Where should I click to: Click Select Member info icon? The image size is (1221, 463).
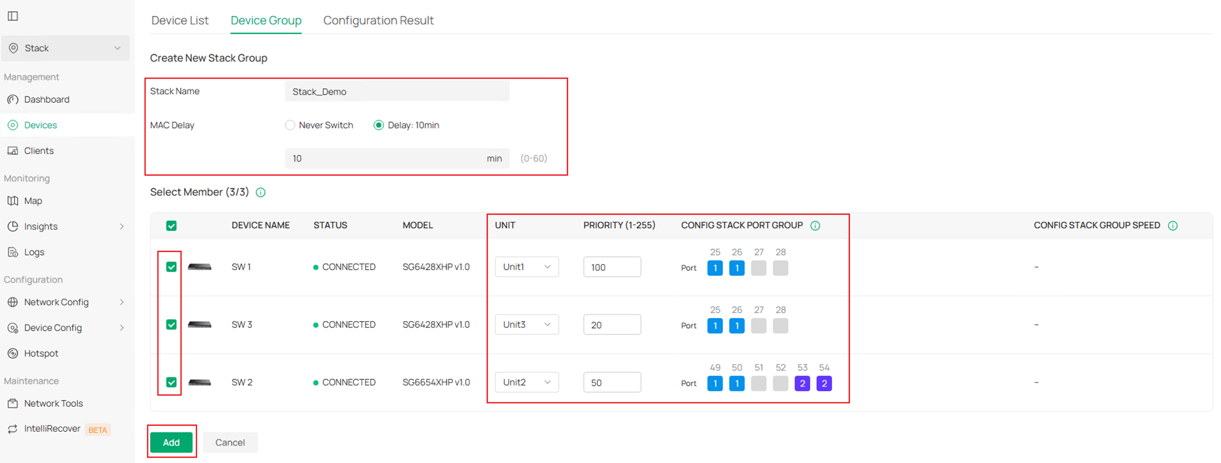pos(261,192)
